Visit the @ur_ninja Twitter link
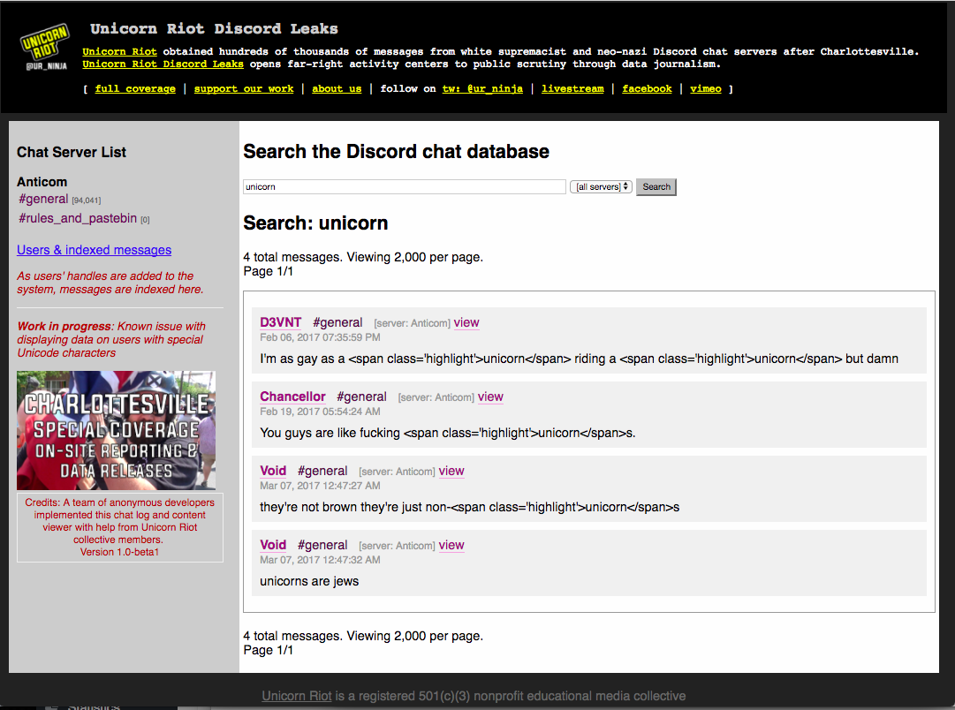 pyautogui.click(x=482, y=88)
